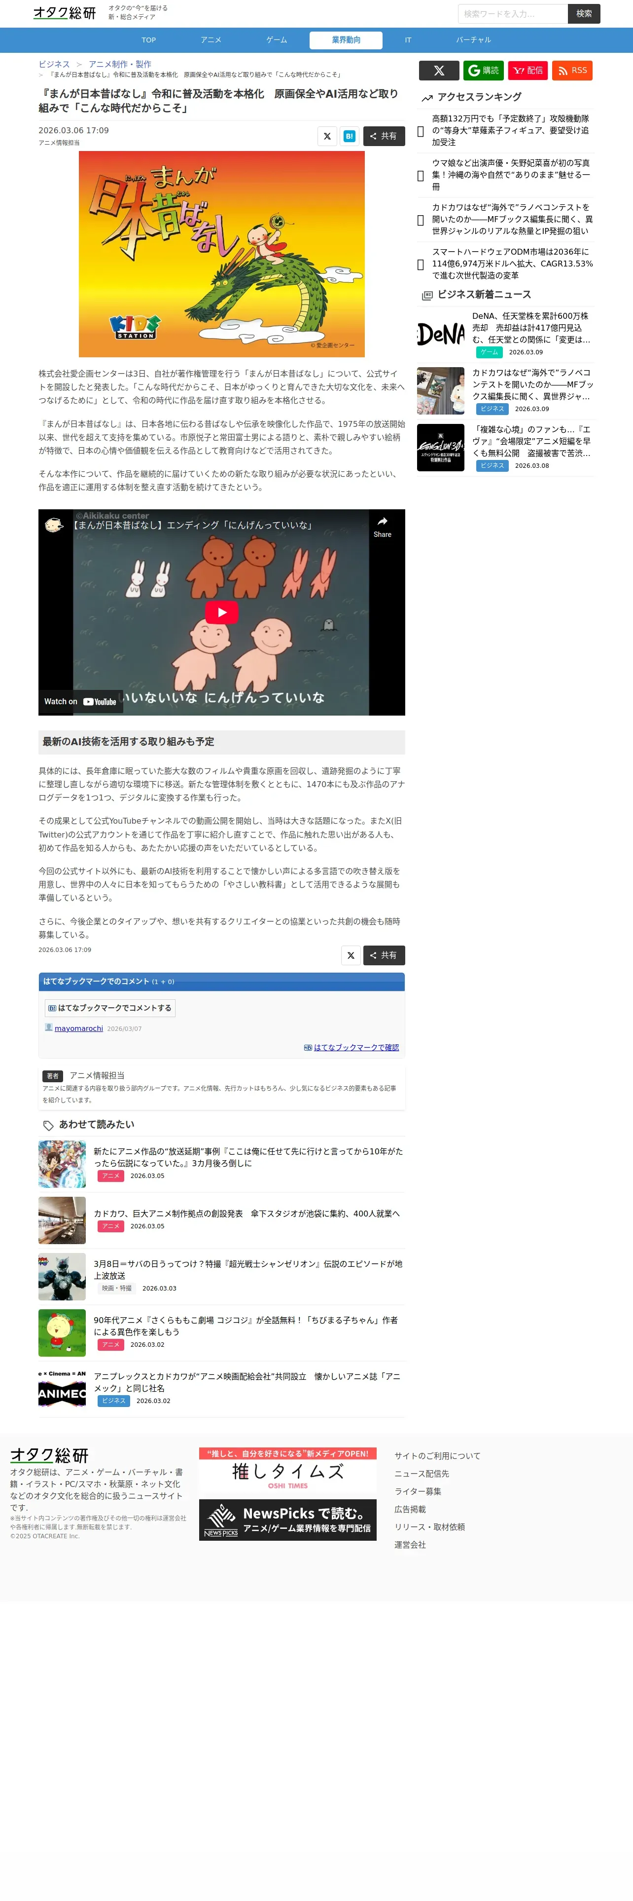The height and width of the screenshot is (1901, 633).
Task: Share on X using icon below article date
Action: (327, 136)
